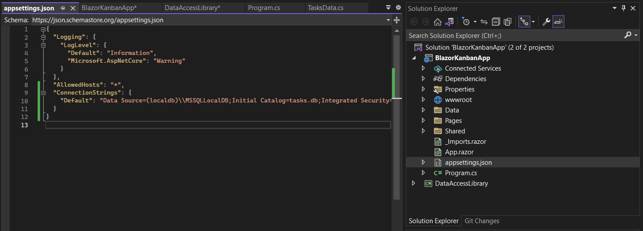The height and width of the screenshot is (231, 643).
Task: Place cursor on empty line 13
Action: (218, 125)
